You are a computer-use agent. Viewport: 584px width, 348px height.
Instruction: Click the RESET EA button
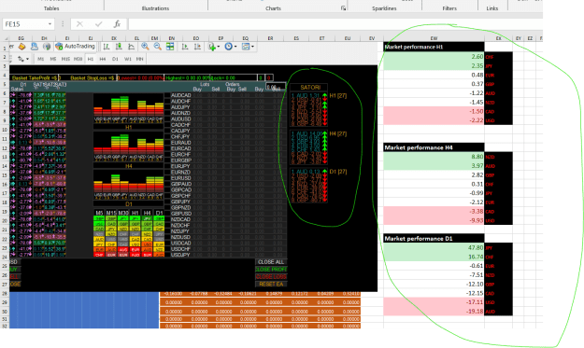click(271, 284)
